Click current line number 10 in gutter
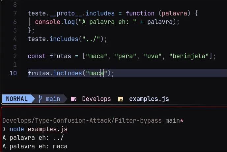 (13, 73)
